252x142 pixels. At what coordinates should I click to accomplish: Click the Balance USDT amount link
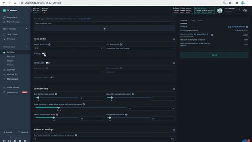coord(238,26)
